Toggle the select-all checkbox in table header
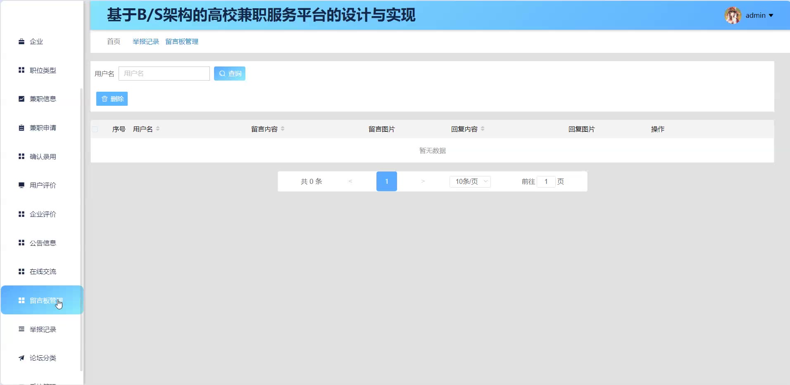This screenshot has height=385, width=790. [x=95, y=129]
